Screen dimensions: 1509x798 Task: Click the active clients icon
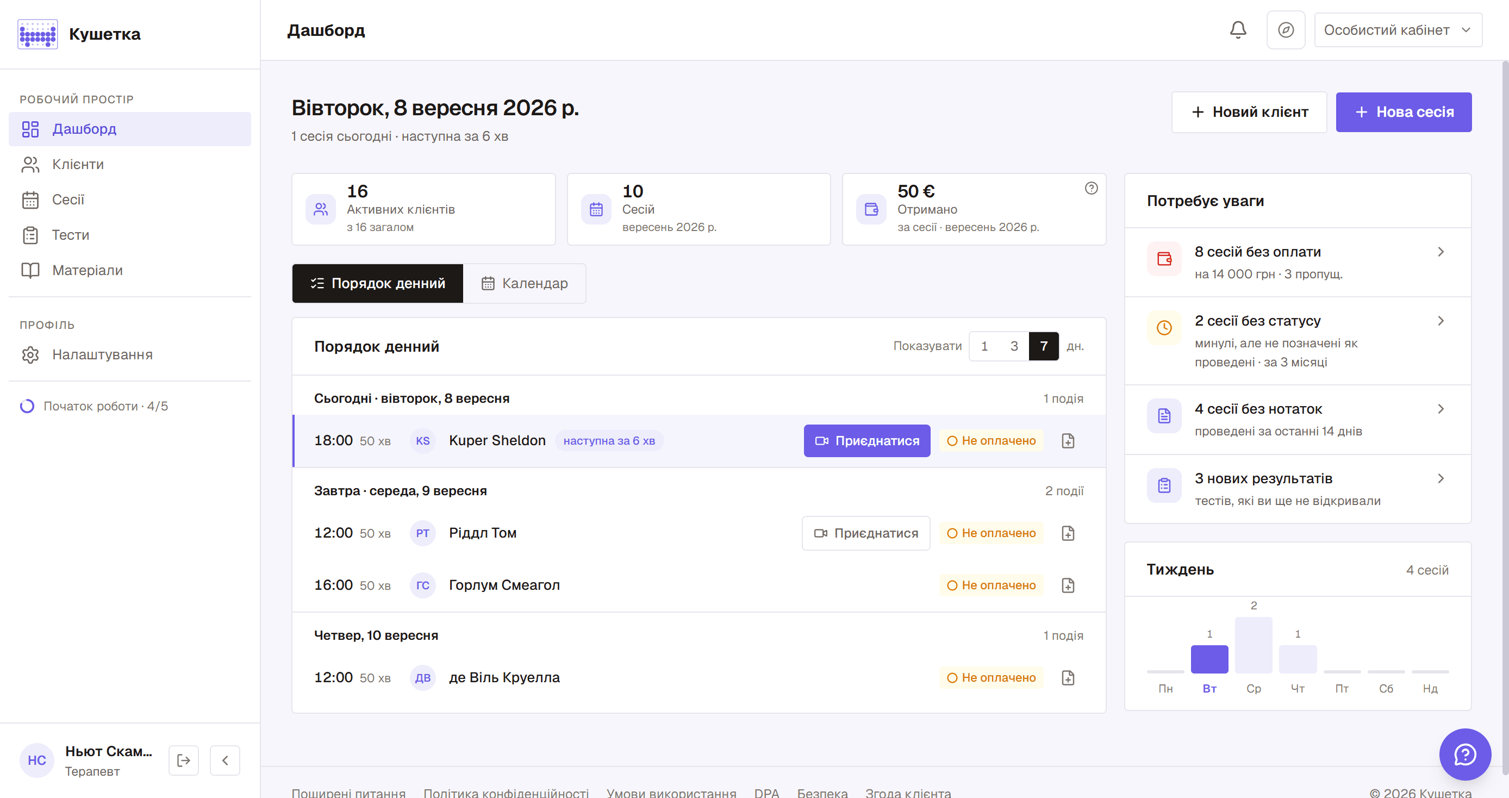(x=320, y=209)
